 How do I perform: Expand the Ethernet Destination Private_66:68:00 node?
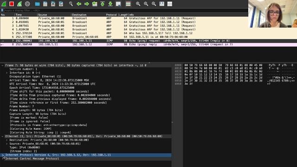[7, 140]
